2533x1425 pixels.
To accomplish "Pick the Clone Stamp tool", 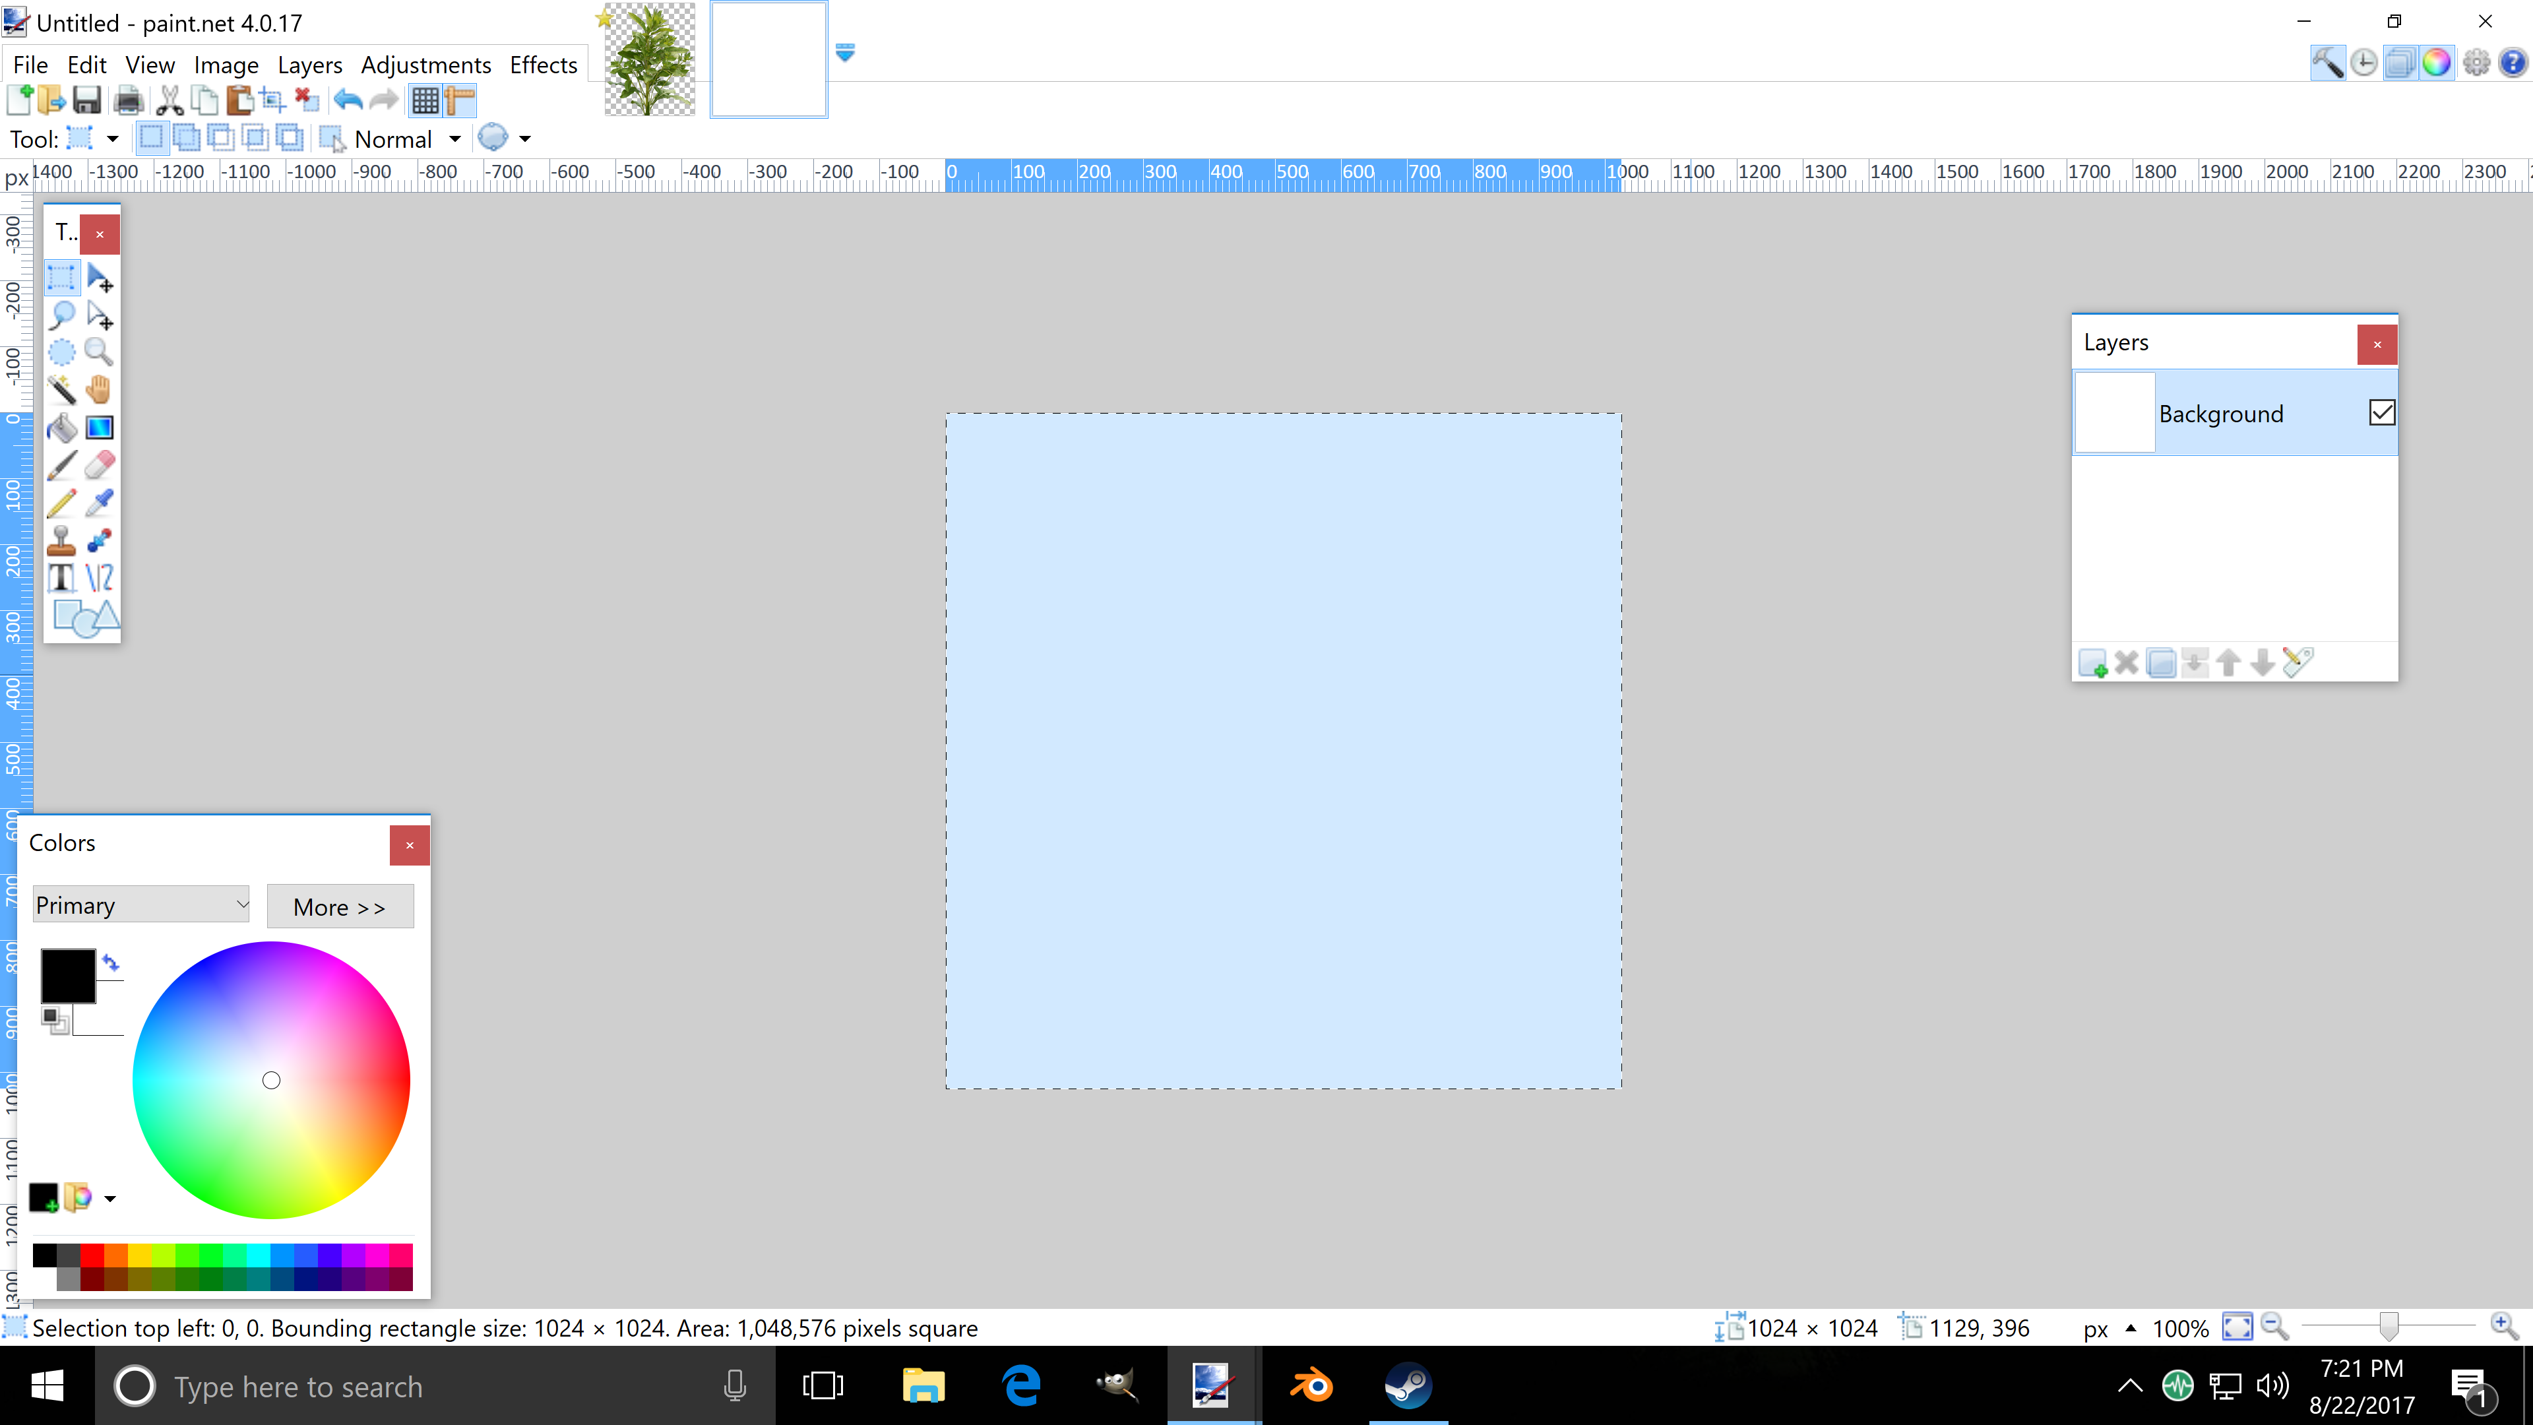I will click(x=61, y=540).
